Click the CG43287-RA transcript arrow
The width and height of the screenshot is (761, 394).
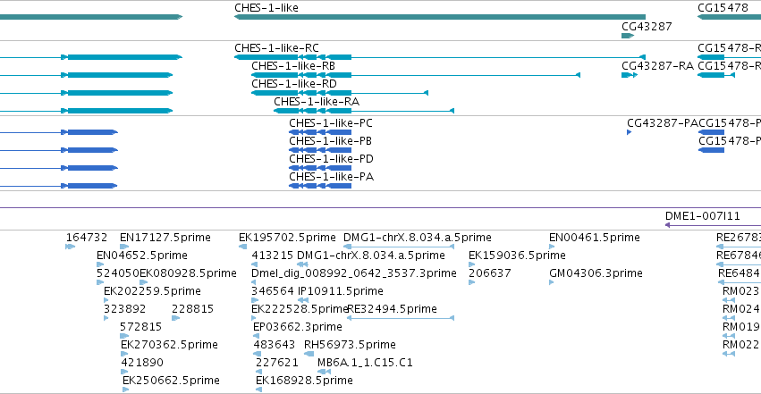630,75
